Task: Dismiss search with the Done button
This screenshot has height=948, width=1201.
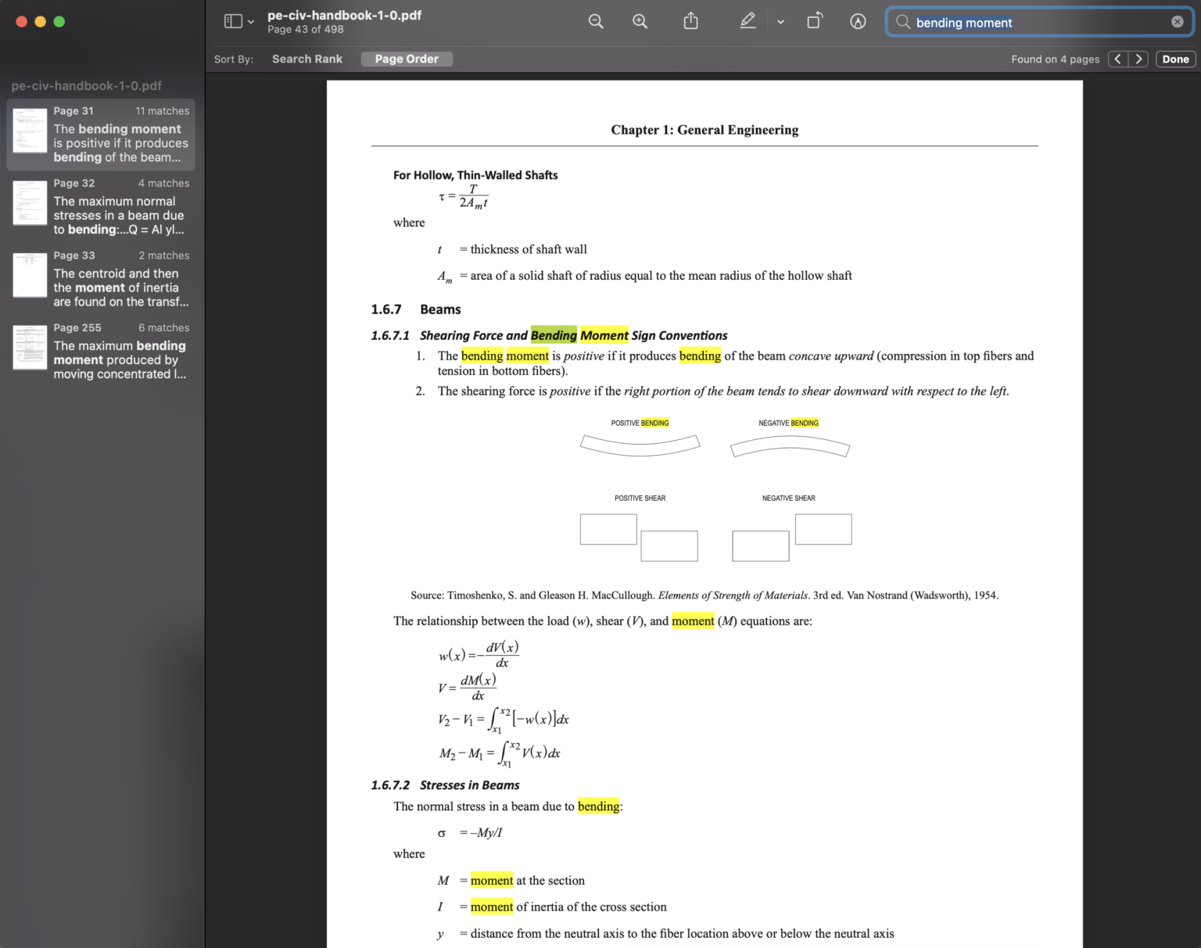Action: pyautogui.click(x=1175, y=59)
